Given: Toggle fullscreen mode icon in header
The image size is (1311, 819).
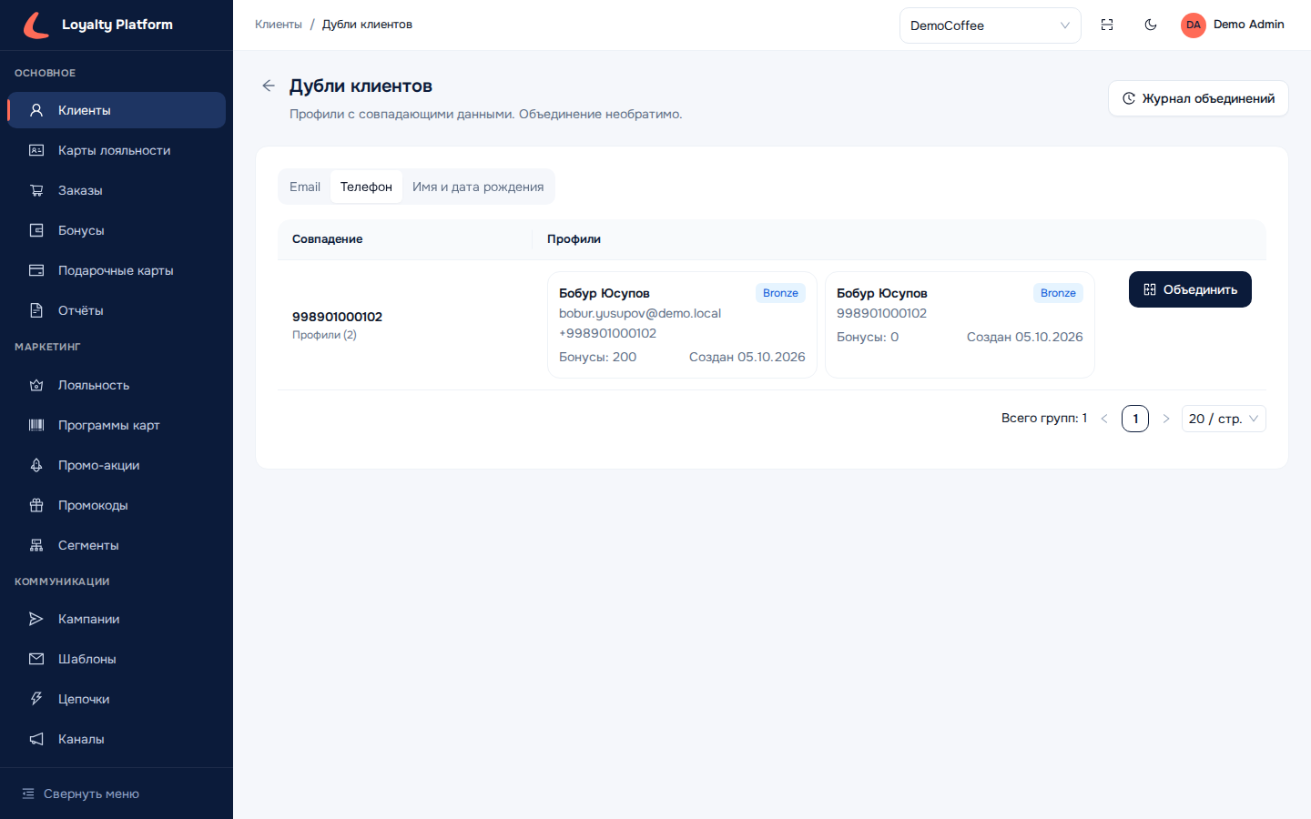Looking at the screenshot, I should coord(1107,25).
